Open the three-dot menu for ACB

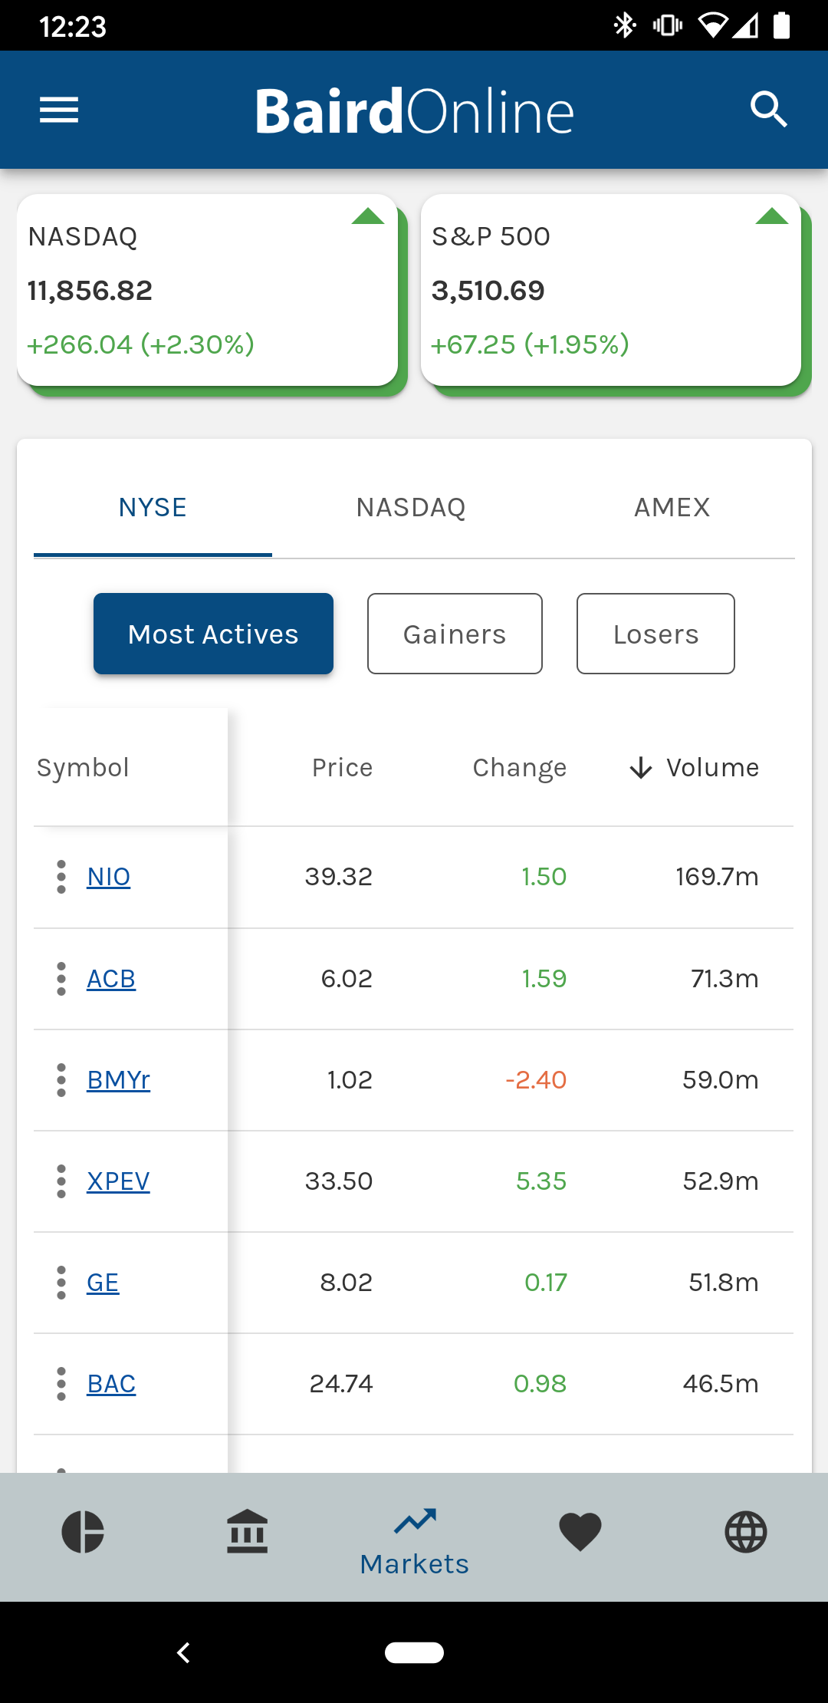pos(61,979)
